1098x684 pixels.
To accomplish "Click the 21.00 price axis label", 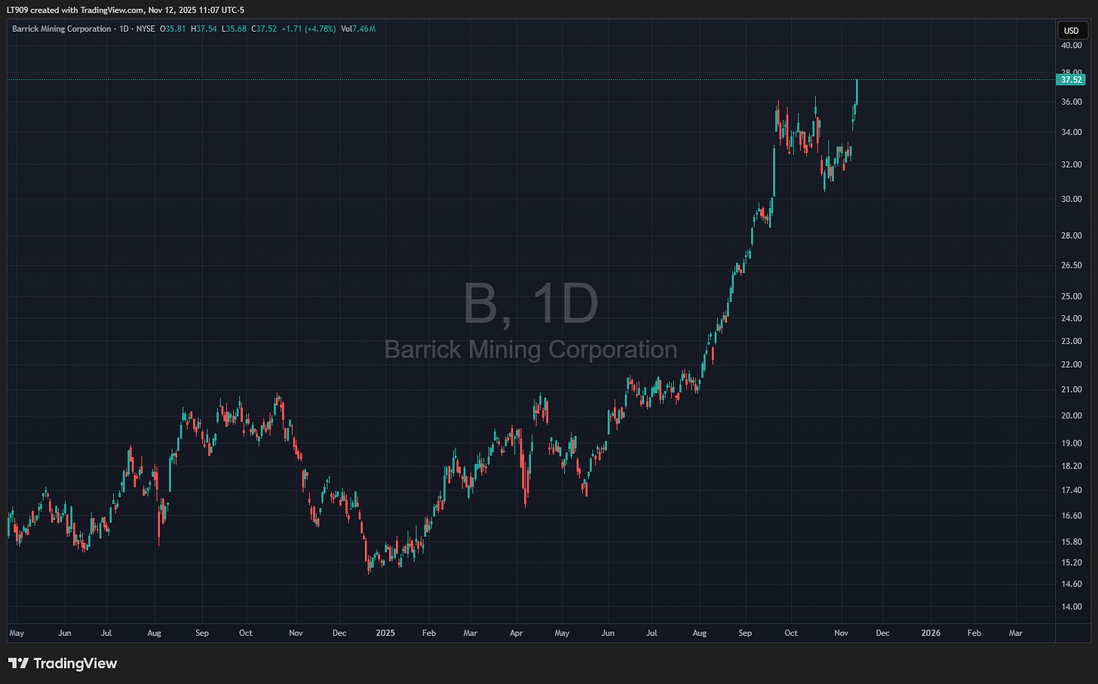I will (1072, 389).
